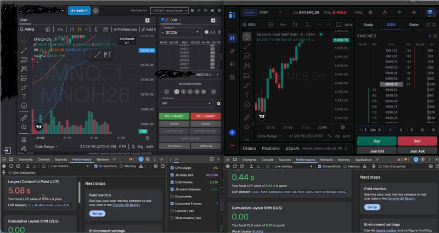Viewport: 439px width, 233px height.
Task: Open the Memory tab in right DevTools
Action: [x=344, y=160]
